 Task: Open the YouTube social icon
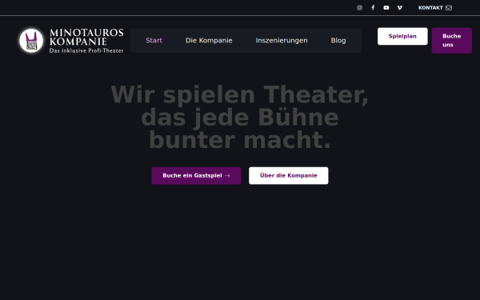(386, 8)
